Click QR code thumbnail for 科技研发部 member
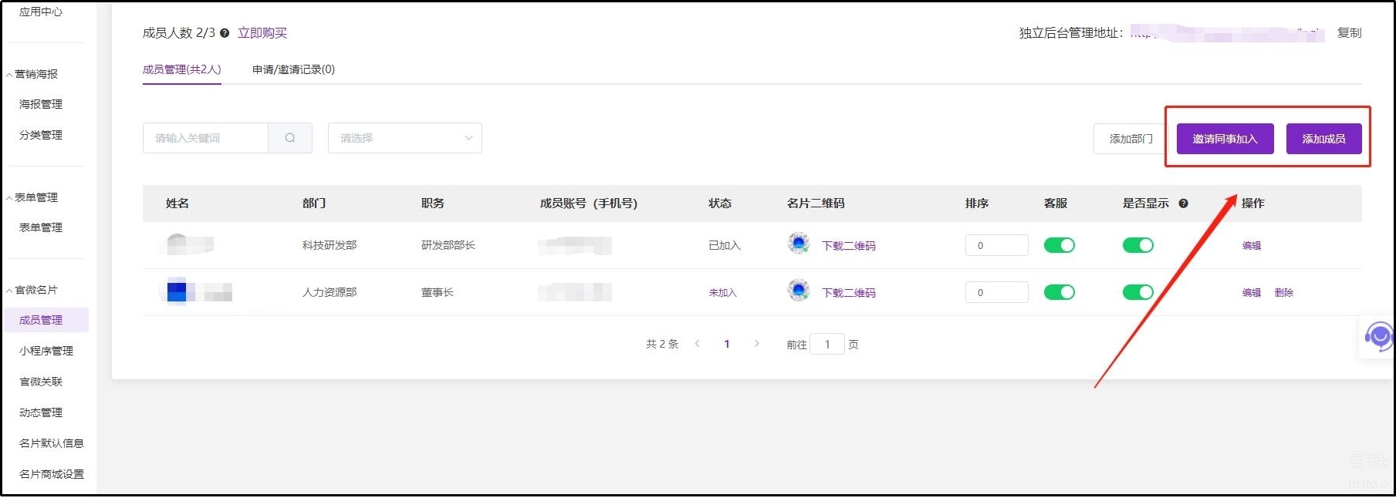The height and width of the screenshot is (498, 1396). pos(798,244)
